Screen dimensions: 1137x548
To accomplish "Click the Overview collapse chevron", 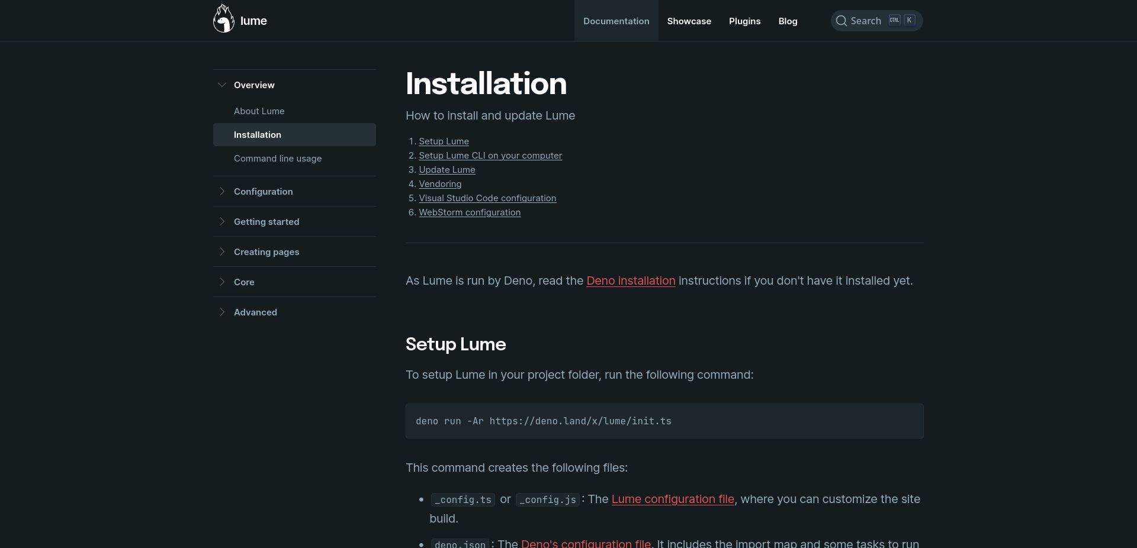I will click(222, 85).
